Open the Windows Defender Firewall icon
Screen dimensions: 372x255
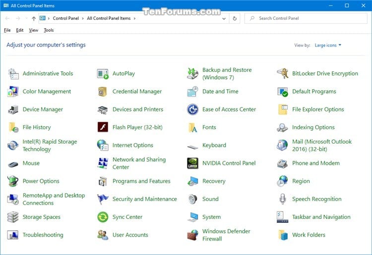coord(192,235)
